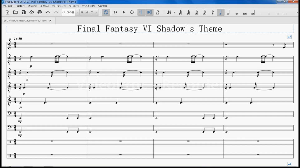Select longa note duration
Viewport: 300px width, 168px height.
click(253, 13)
